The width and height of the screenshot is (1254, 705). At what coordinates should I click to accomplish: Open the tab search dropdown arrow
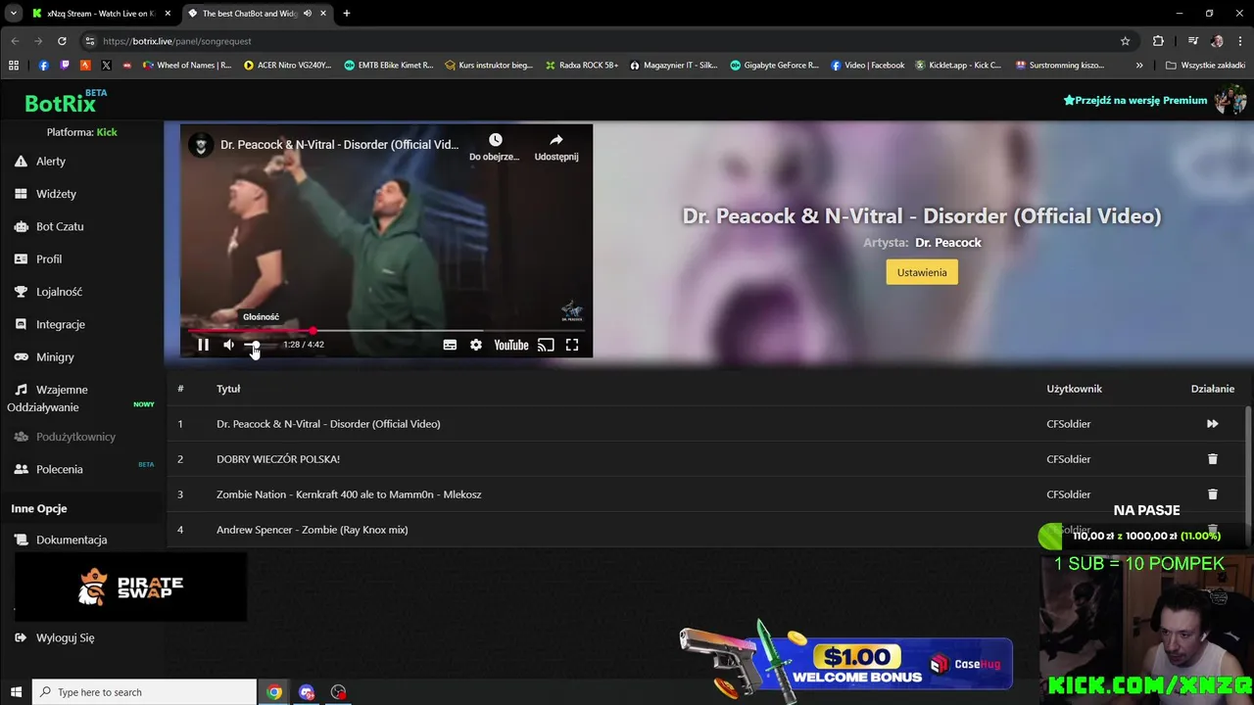pos(13,14)
